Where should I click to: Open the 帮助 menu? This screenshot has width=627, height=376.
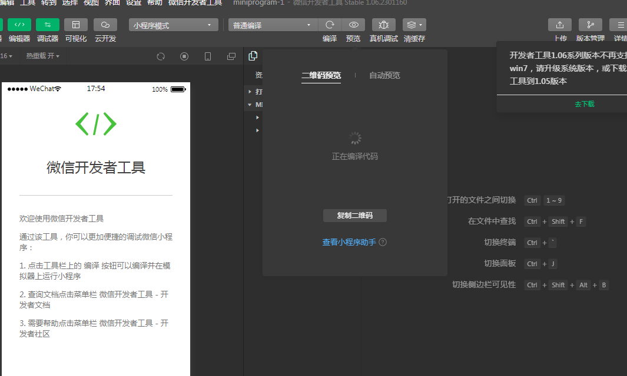pos(155,2)
